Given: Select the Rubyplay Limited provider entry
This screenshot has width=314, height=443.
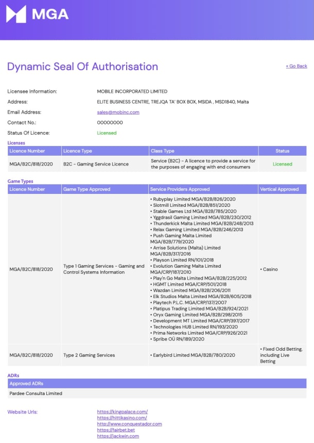Looking at the screenshot, I should 193,199.
